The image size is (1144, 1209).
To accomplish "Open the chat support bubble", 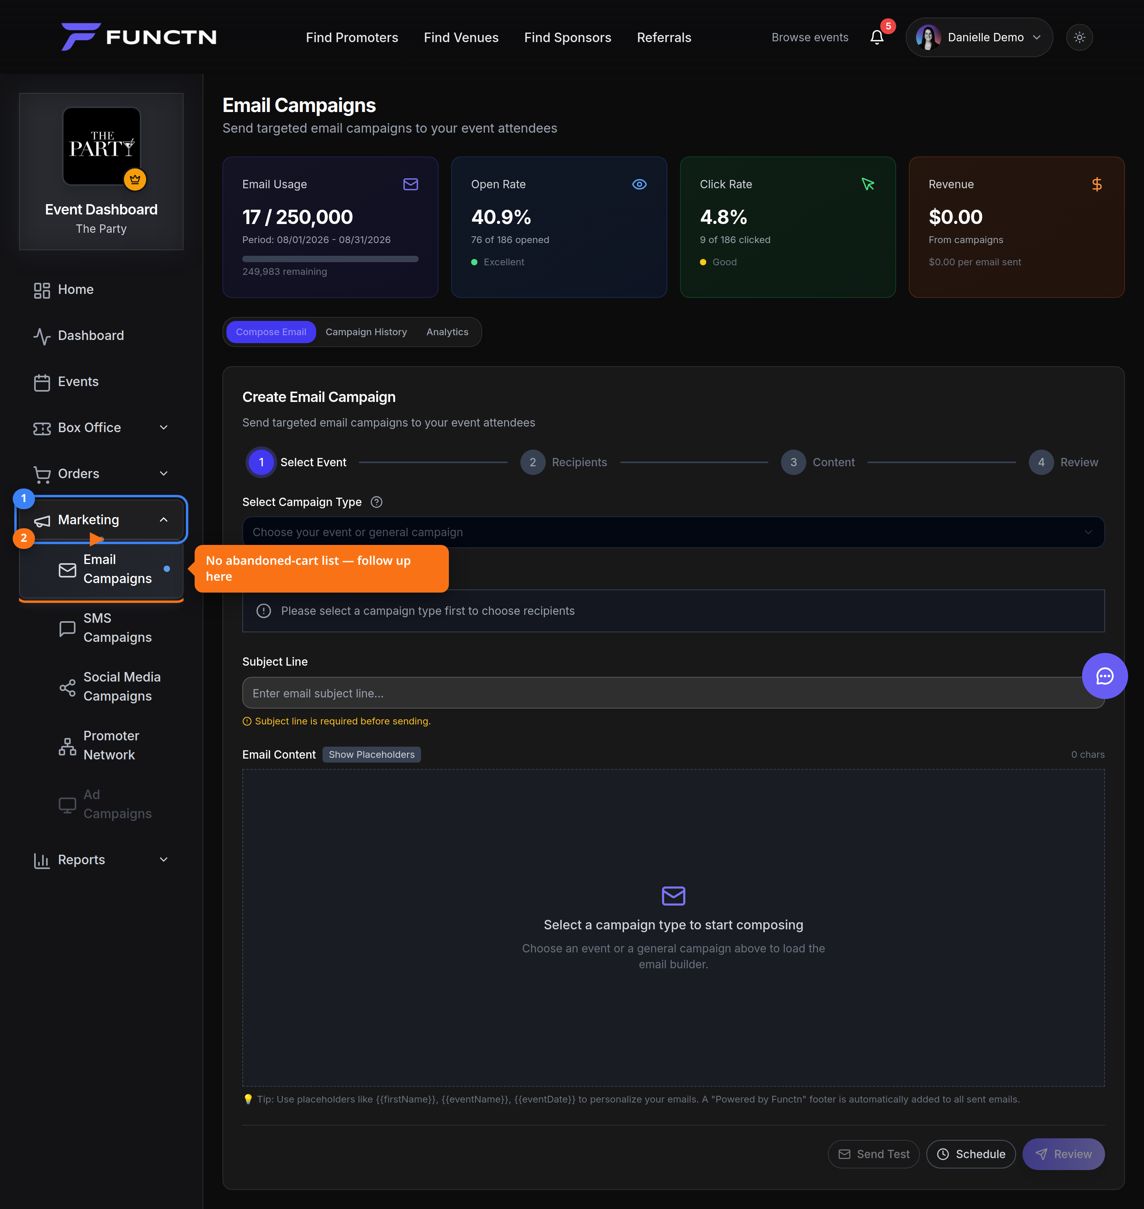I will (x=1104, y=676).
